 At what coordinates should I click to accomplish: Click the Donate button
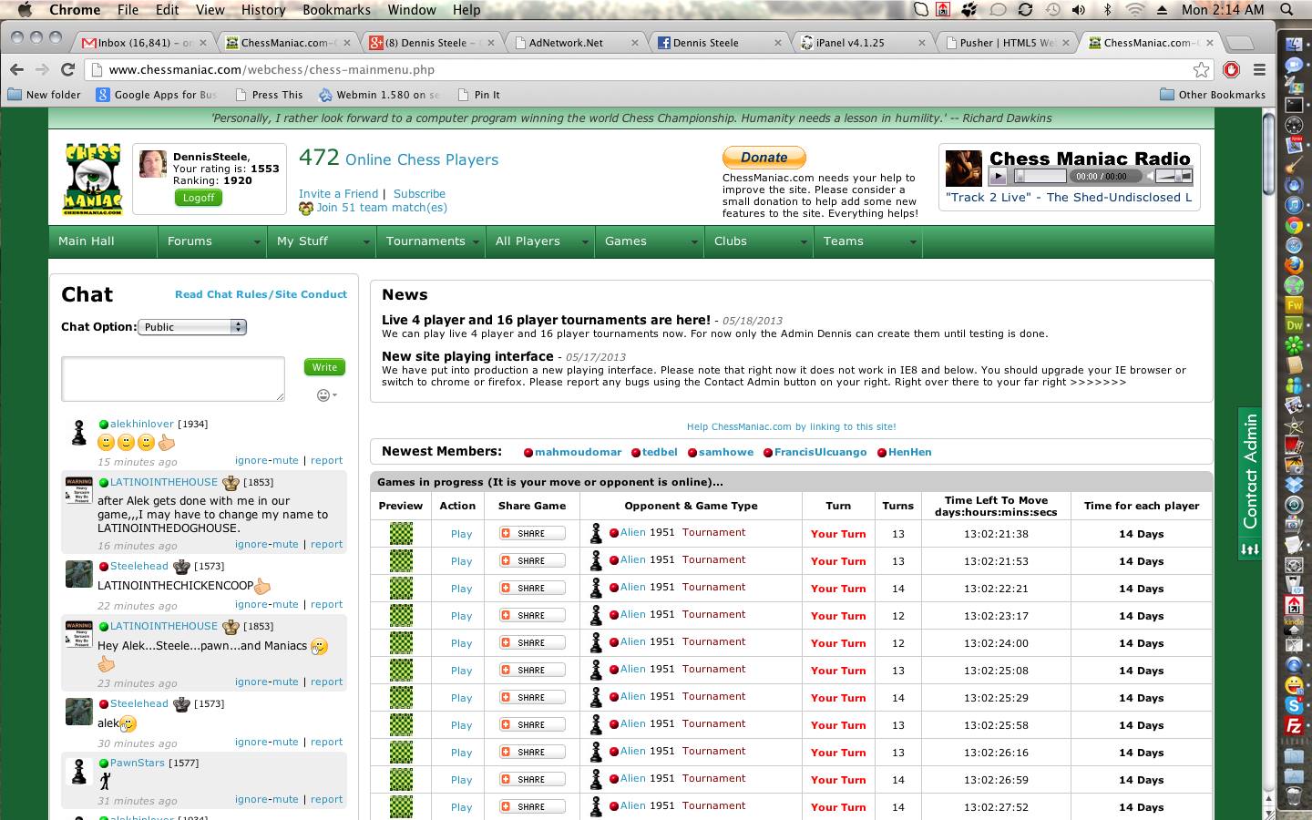764,158
